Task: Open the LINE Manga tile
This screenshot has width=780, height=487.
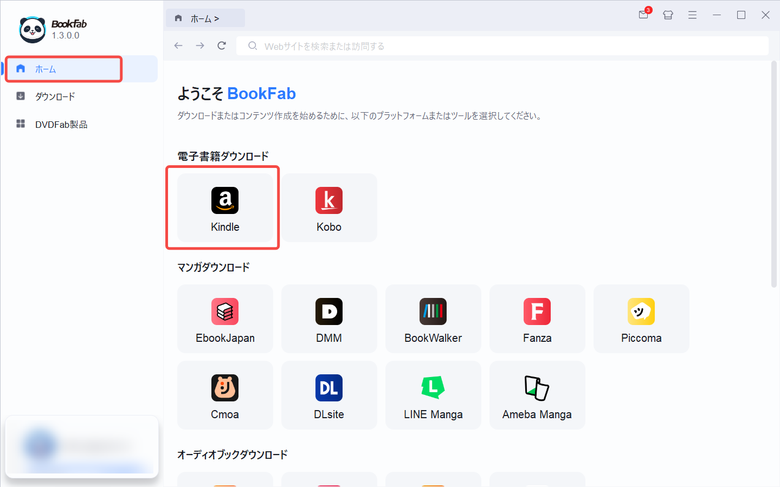Action: point(433,395)
